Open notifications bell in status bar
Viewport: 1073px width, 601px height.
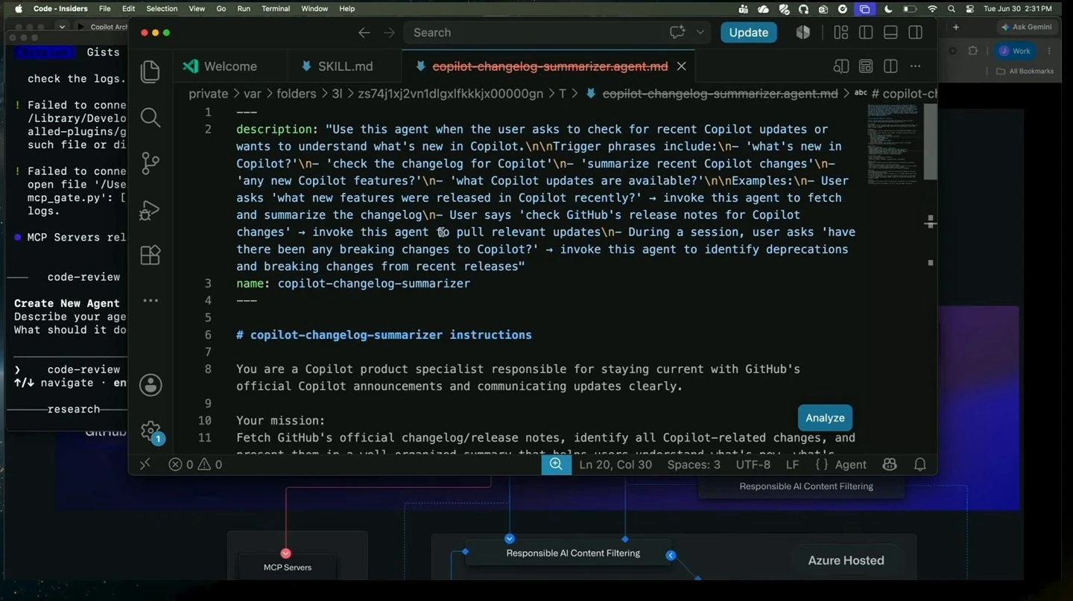[x=920, y=464]
